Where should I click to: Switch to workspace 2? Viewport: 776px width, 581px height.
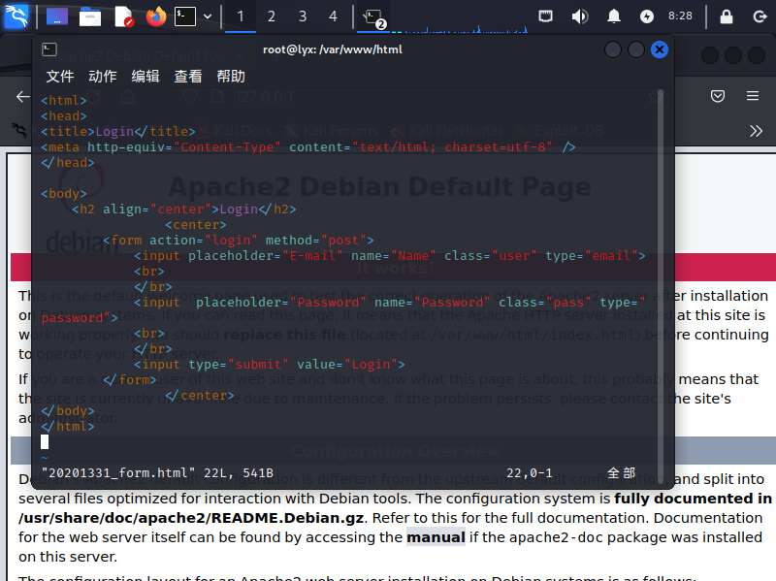(271, 16)
